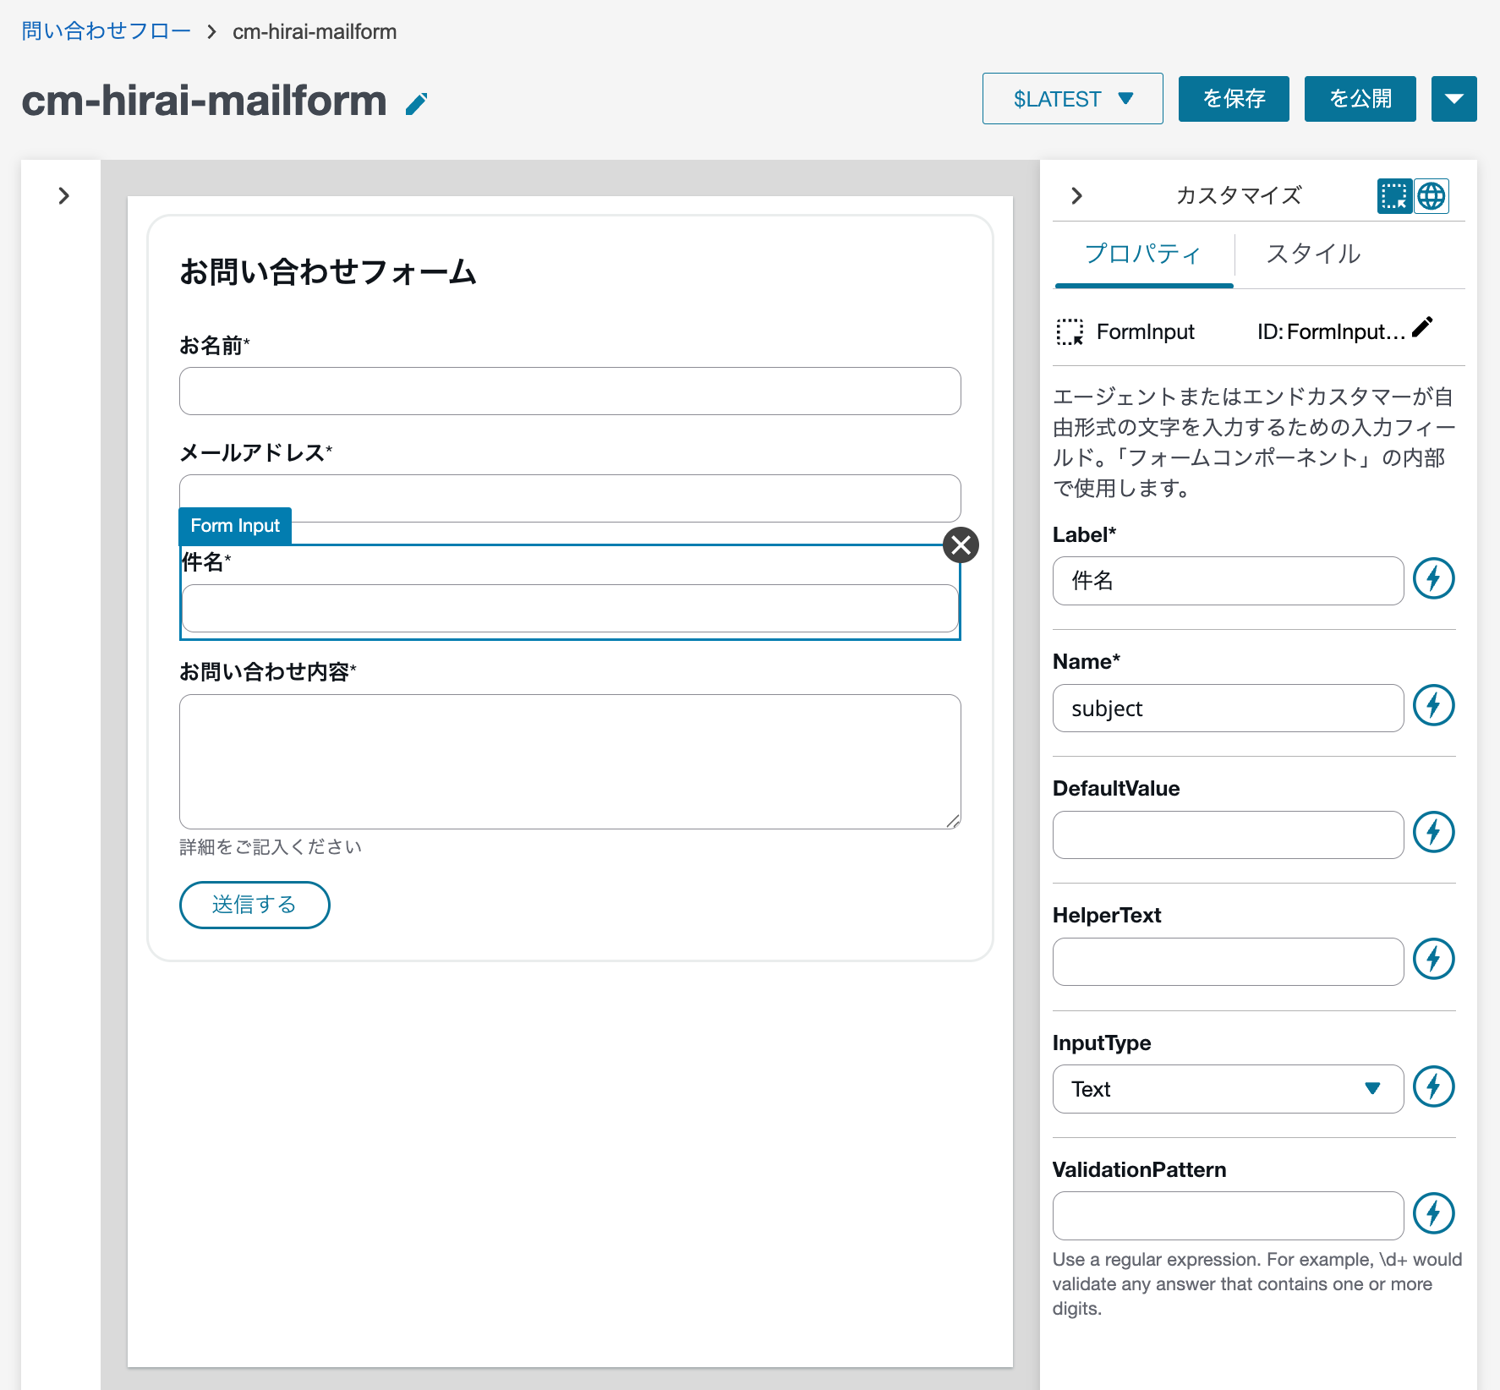The image size is (1500, 1390).
Task: Click the お名前 input in the form
Action: (x=570, y=391)
